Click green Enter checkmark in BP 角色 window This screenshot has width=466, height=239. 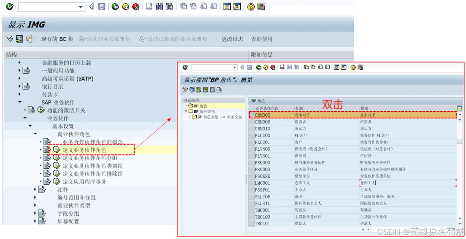(185, 67)
